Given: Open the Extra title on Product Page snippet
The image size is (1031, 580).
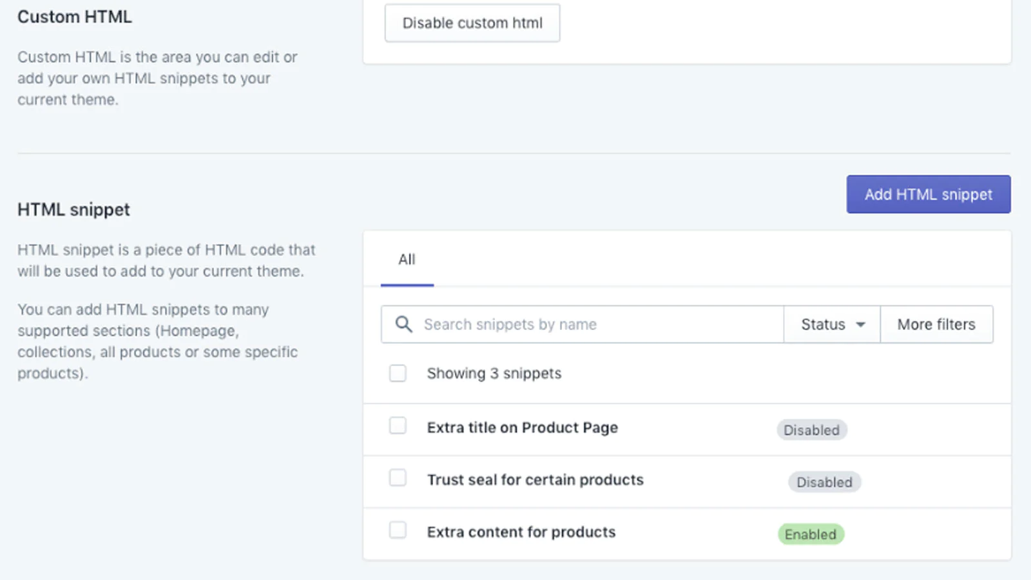Looking at the screenshot, I should click(x=522, y=428).
